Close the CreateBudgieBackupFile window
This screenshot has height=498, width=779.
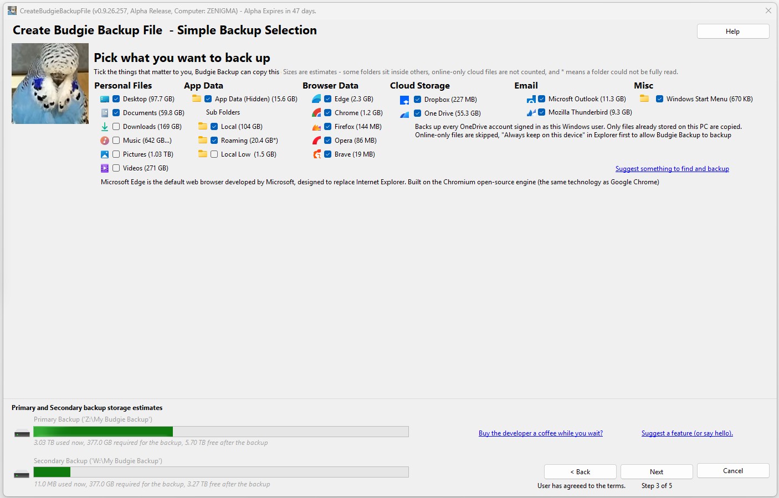click(x=768, y=11)
